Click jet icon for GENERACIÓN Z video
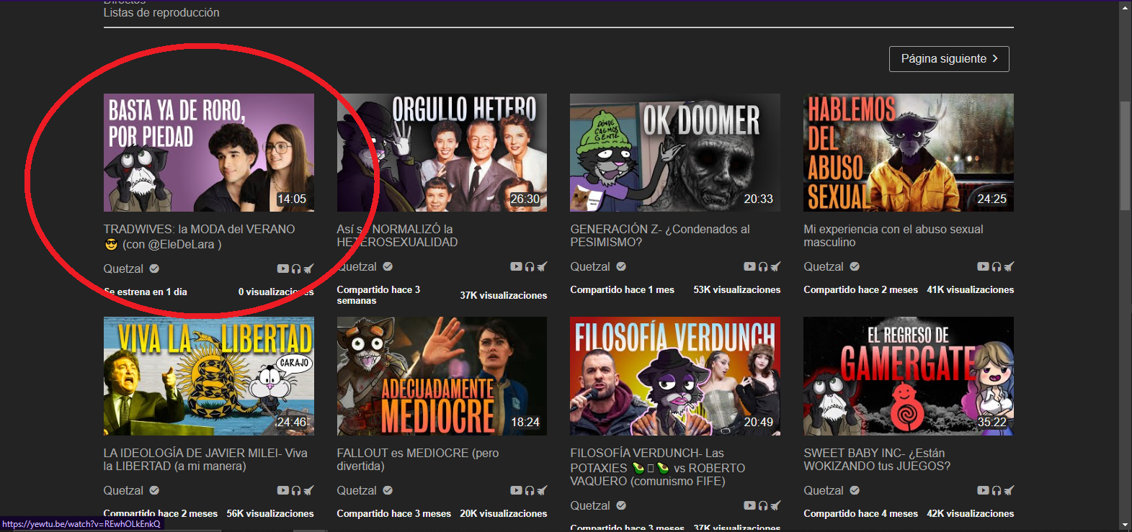Screen dimensions: 1132x532 click(775, 266)
